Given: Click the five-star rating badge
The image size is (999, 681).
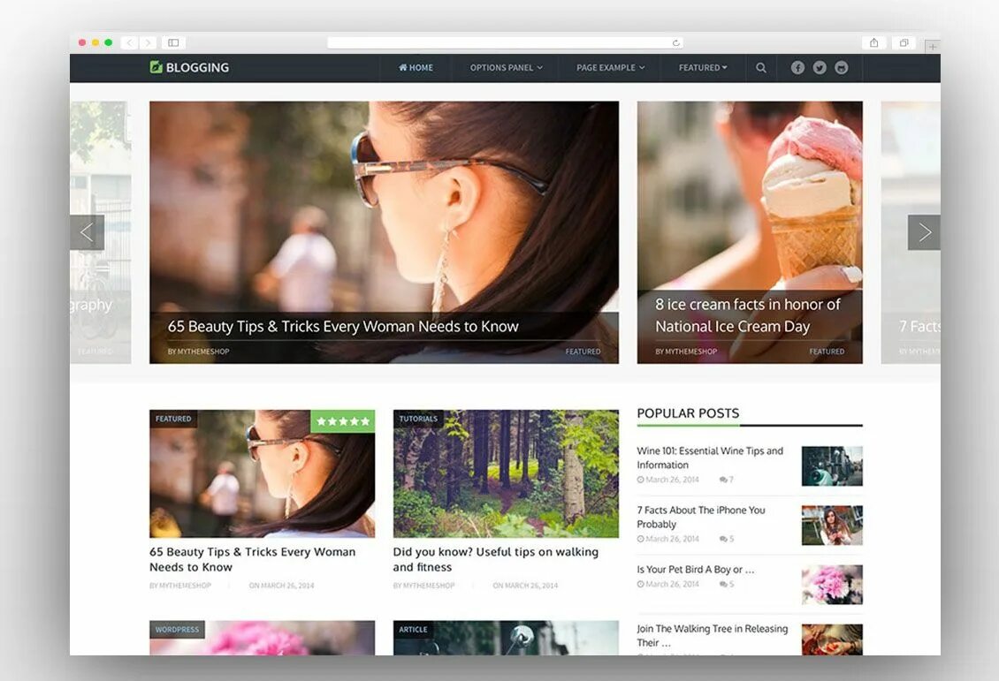Looking at the screenshot, I should click(x=343, y=420).
